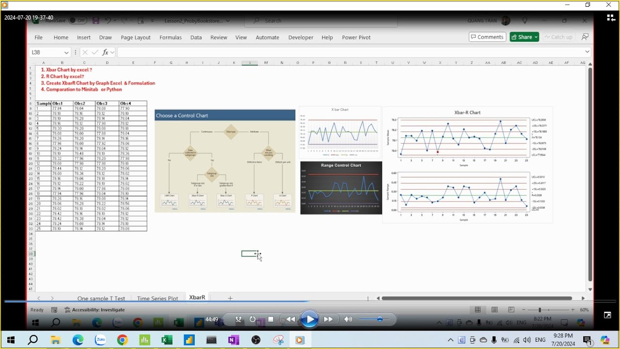Rewind the video with previous button

pos(290,319)
